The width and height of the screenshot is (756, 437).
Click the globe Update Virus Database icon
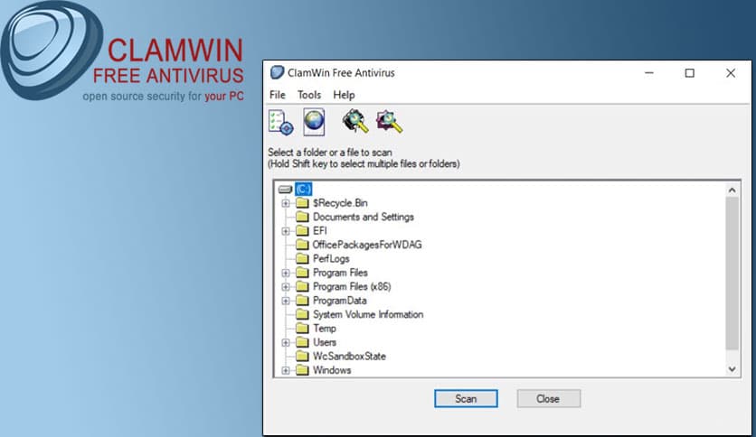[x=314, y=122]
